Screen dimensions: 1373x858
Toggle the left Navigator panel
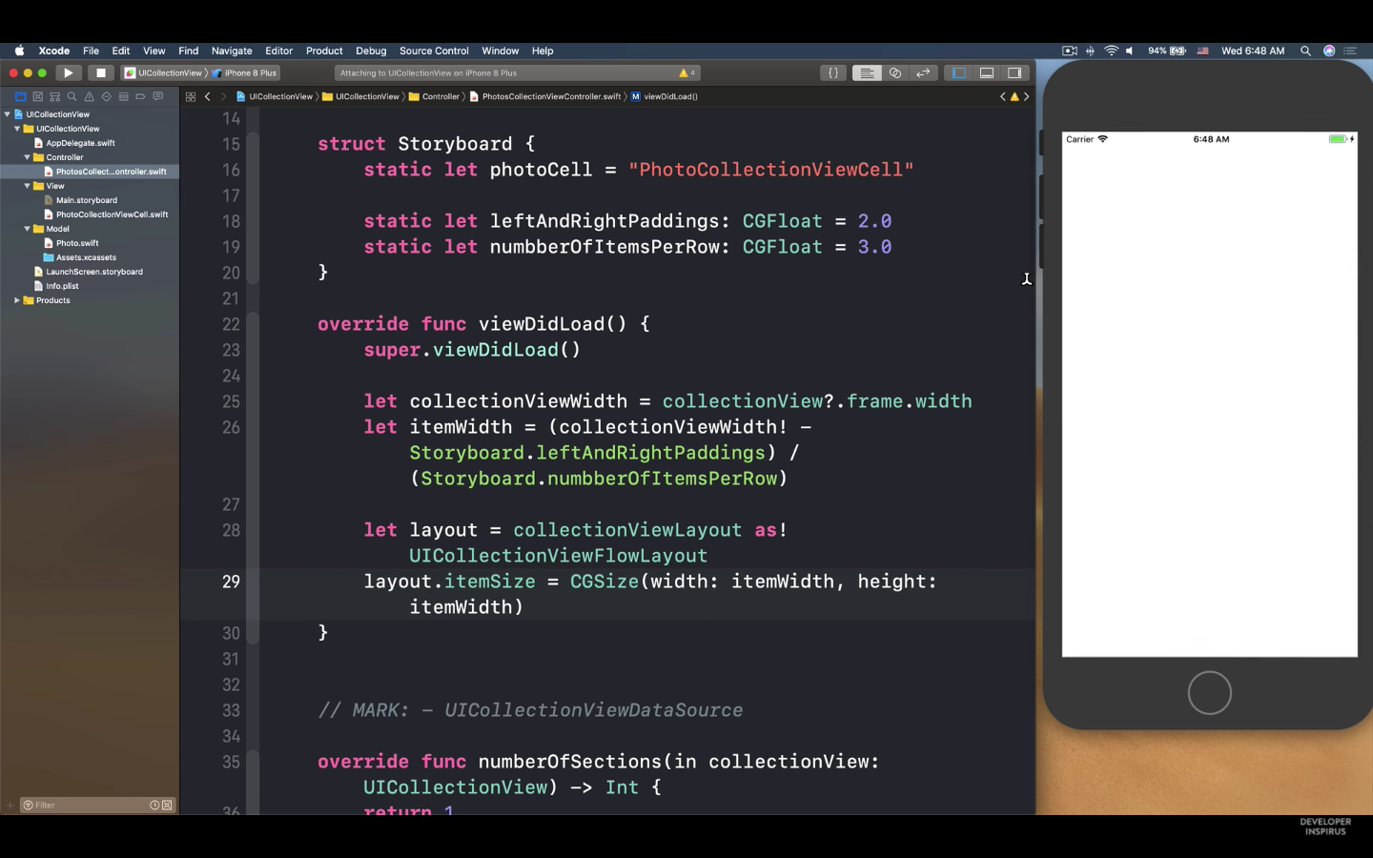pyautogui.click(x=958, y=72)
